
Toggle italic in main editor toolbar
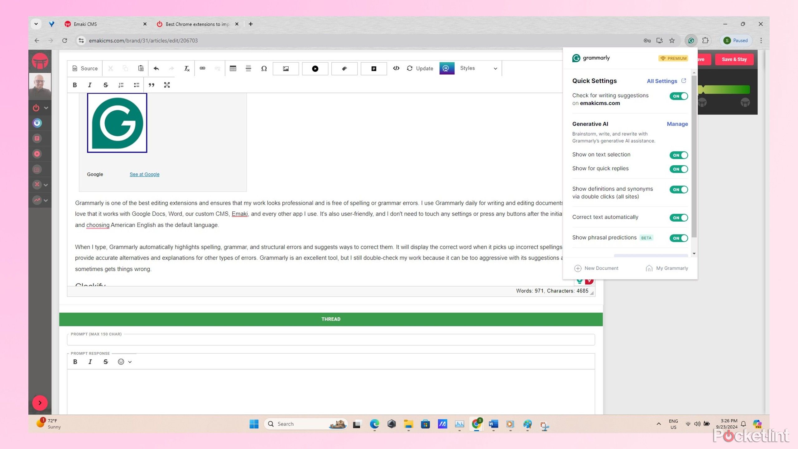(90, 85)
